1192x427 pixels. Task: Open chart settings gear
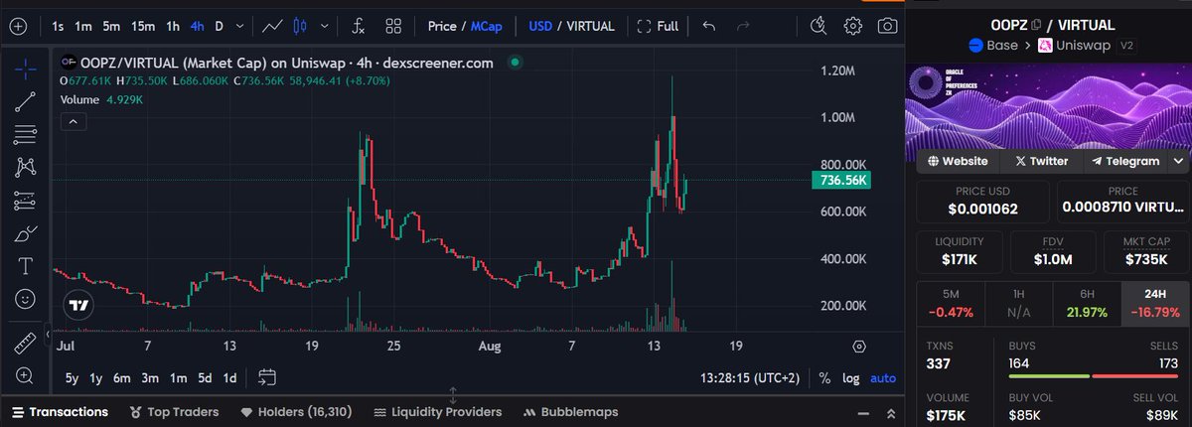tap(853, 26)
